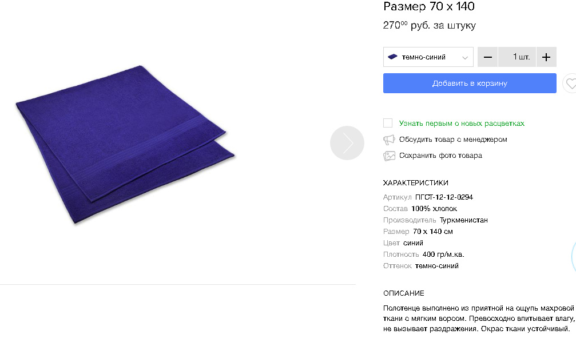The height and width of the screenshot is (338, 576).
Task: Decrease quantity with the minus button
Action: click(487, 57)
